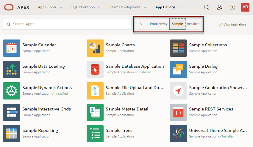Select the All filter
Screen dimensions: 253x147
[x=141, y=24]
